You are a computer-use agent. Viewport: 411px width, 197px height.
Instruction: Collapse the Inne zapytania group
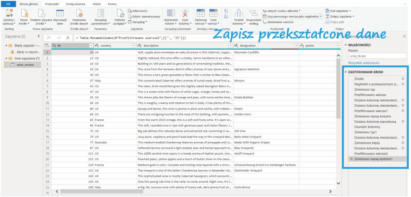(x=6, y=59)
